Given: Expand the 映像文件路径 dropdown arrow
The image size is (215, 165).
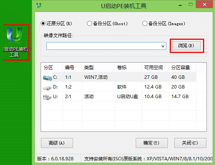Looking at the screenshot, I should point(163,46).
